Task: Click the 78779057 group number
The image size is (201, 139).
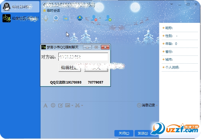Action: (x=96, y=82)
